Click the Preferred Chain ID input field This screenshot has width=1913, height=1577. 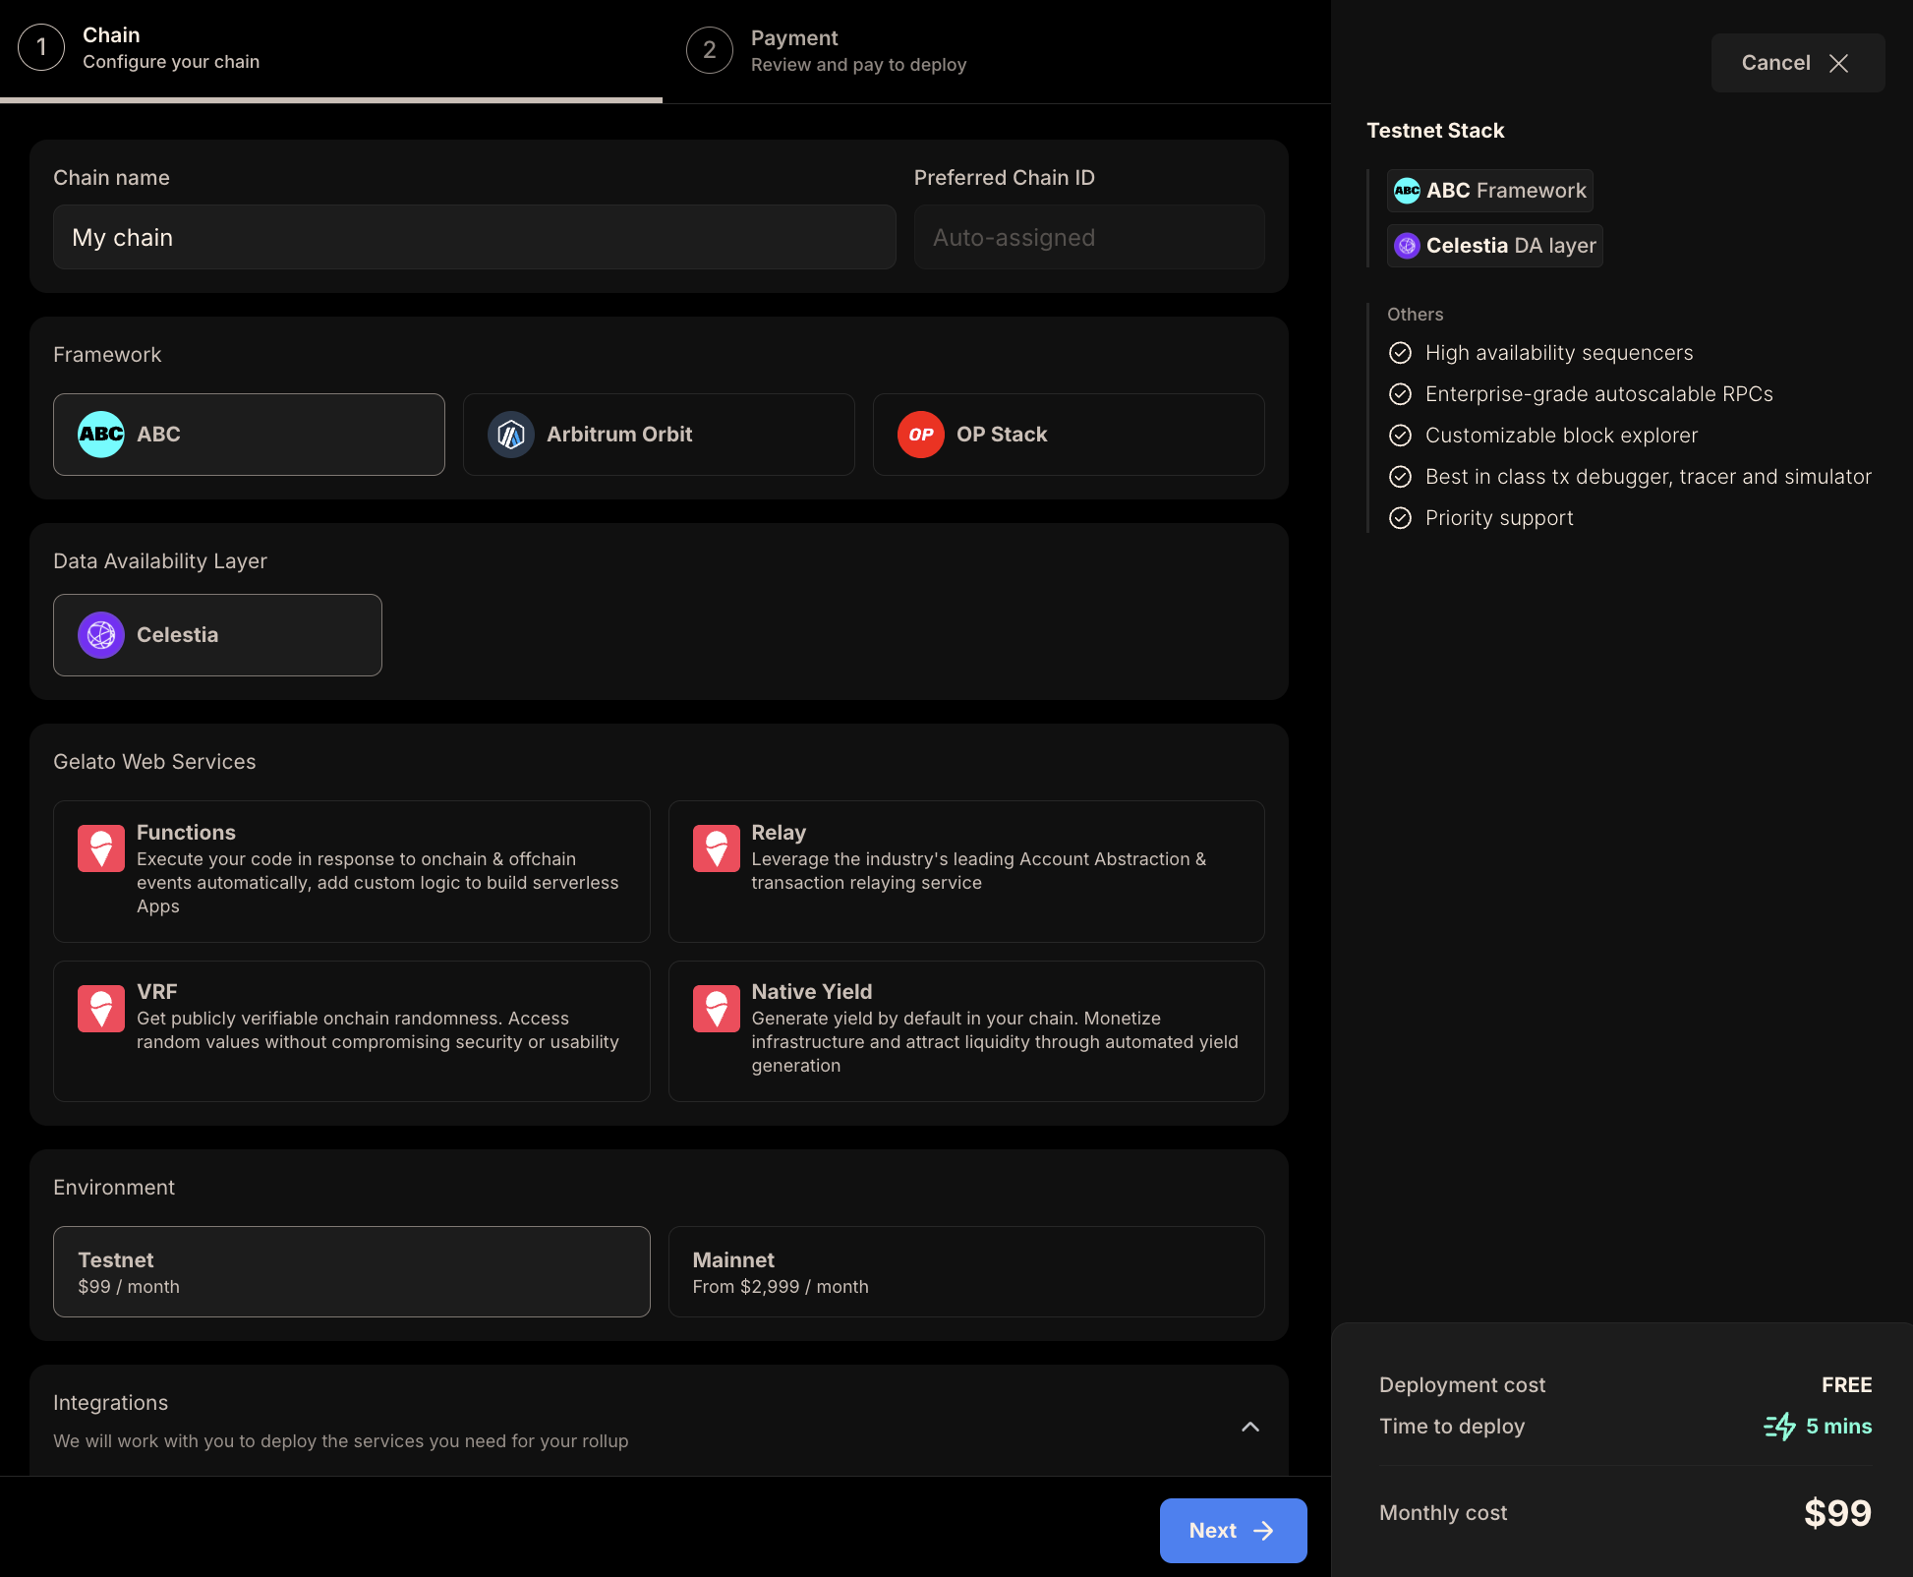1089,237
